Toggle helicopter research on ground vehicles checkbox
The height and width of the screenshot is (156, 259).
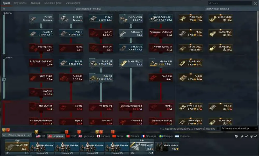tap(218, 129)
